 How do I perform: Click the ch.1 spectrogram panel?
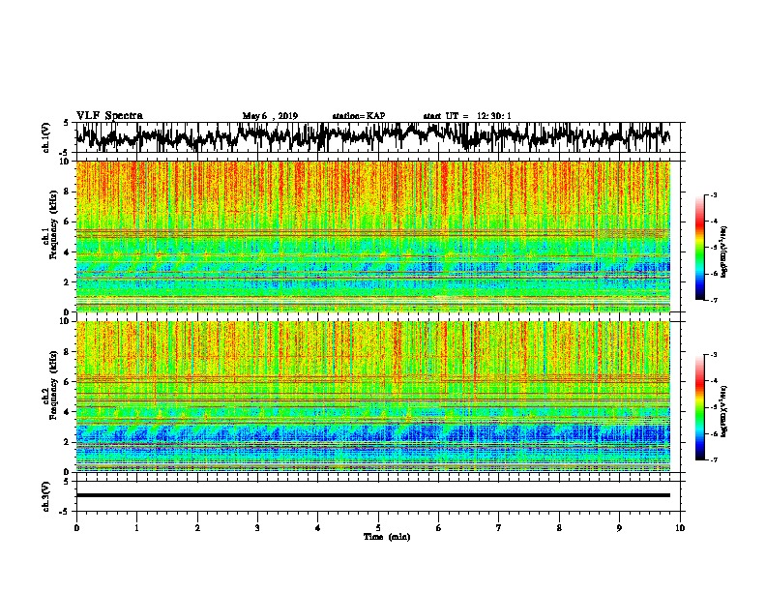(x=372, y=236)
